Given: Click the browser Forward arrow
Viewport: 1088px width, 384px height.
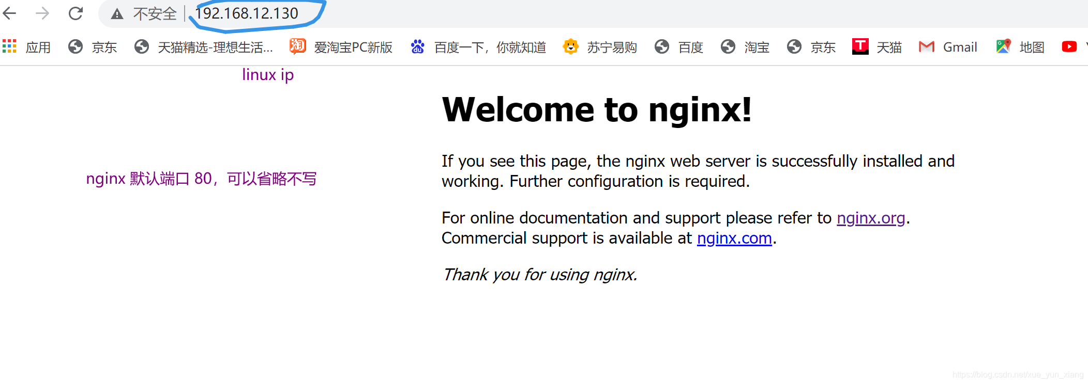Looking at the screenshot, I should (42, 13).
